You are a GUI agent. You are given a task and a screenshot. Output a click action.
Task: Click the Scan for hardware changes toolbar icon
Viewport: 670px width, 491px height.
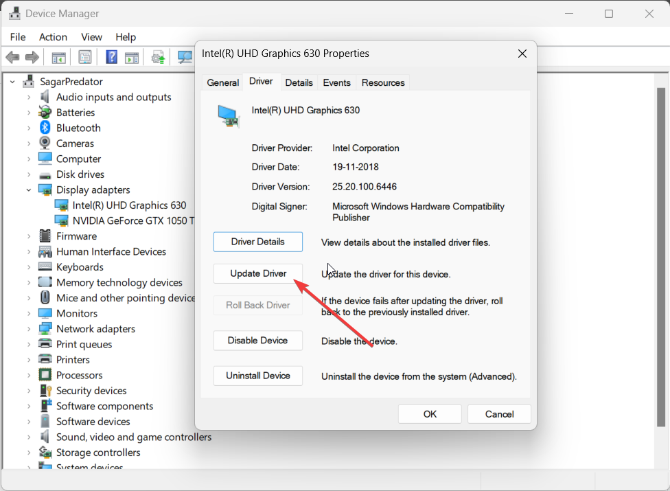point(185,57)
